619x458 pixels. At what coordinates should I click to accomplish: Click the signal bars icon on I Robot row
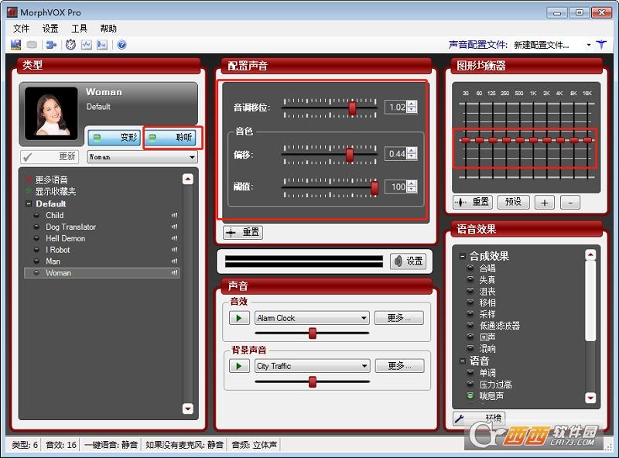pos(174,250)
